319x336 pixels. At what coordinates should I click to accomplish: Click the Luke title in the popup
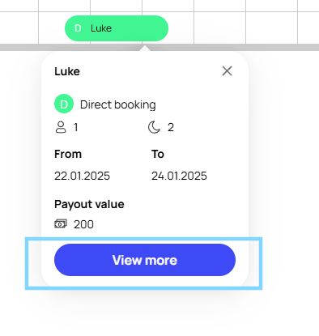[67, 71]
